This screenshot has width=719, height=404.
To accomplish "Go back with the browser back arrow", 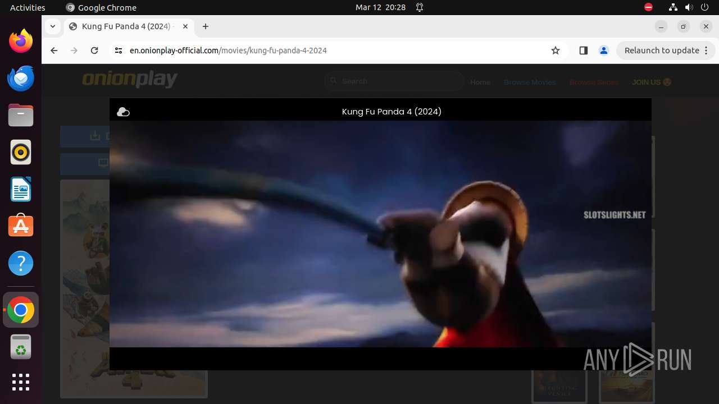I will (x=54, y=50).
